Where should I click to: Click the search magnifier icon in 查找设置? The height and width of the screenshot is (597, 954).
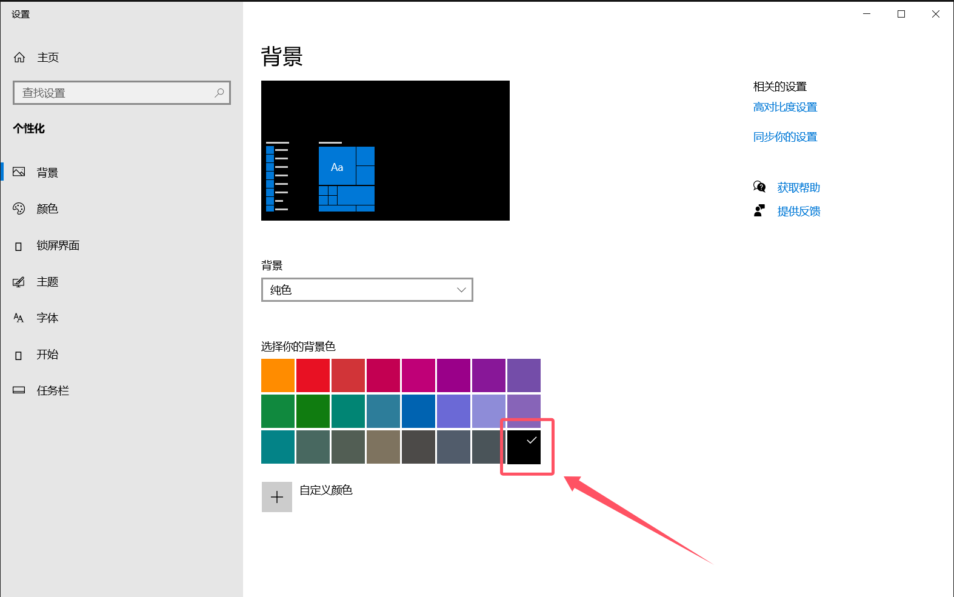tap(219, 93)
